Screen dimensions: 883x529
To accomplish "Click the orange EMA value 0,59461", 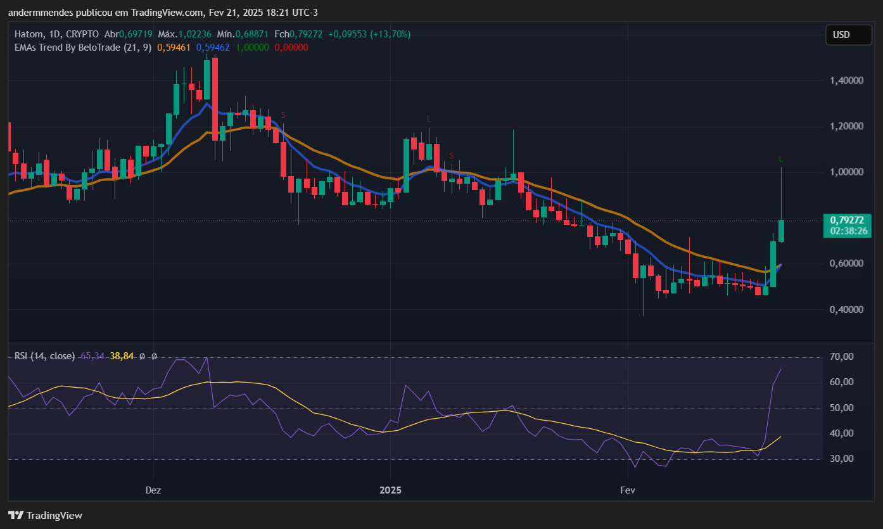I will pyautogui.click(x=174, y=47).
